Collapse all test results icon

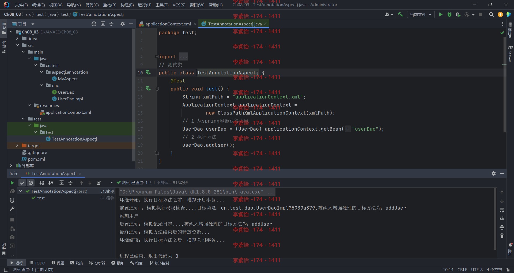tap(70, 183)
